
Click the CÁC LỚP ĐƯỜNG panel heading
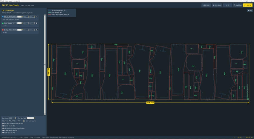tap(8, 10)
